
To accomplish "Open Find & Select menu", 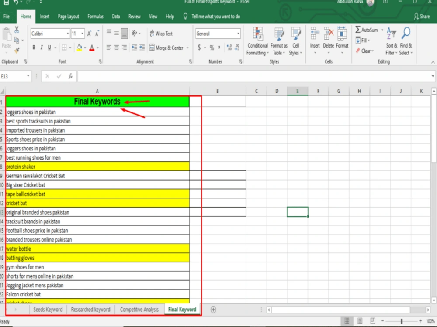I will [x=406, y=41].
